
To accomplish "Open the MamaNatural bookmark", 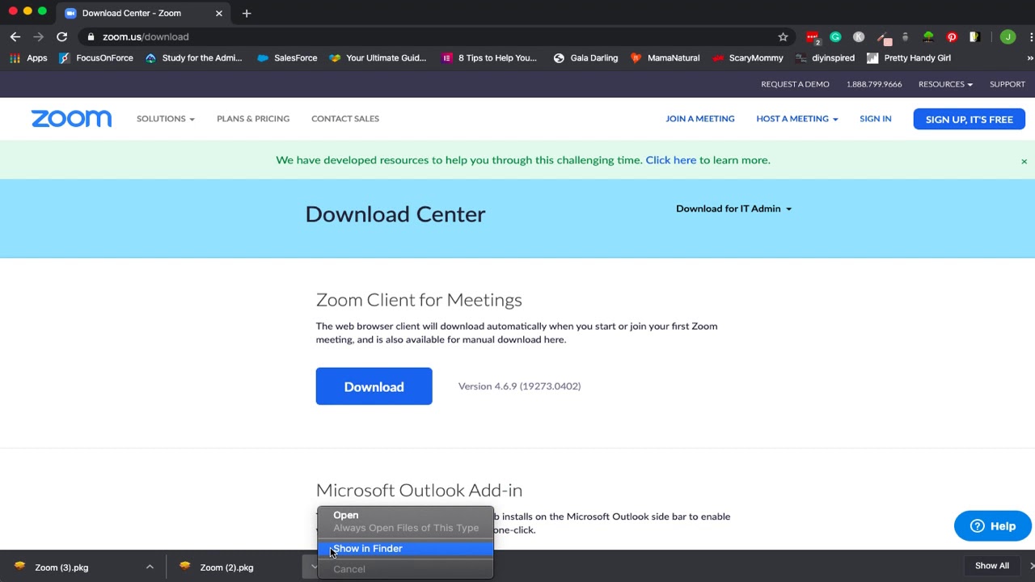I will point(665,58).
